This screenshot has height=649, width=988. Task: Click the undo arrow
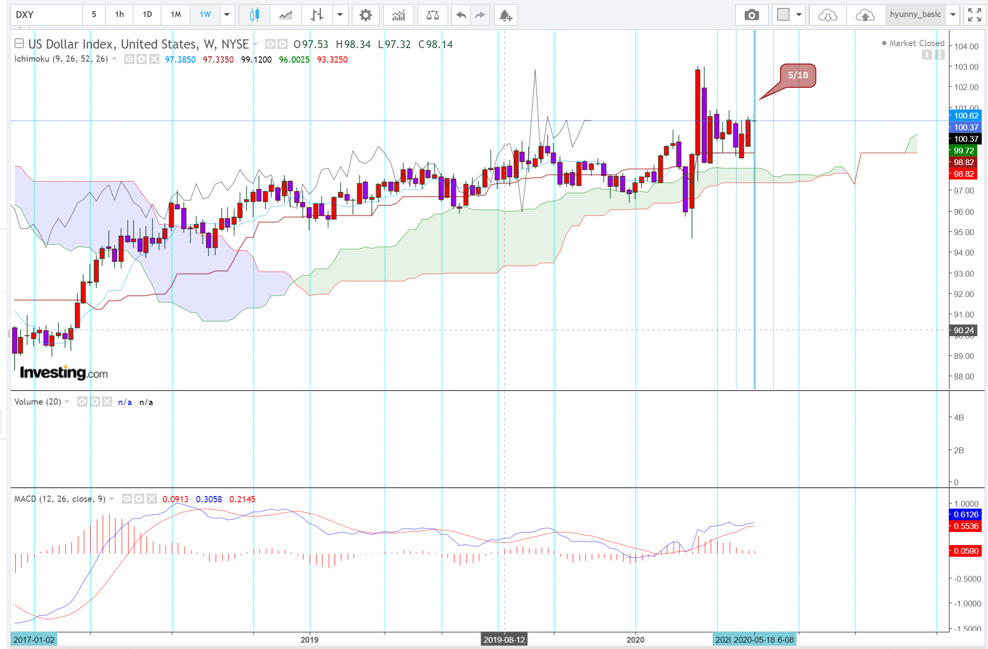click(461, 15)
